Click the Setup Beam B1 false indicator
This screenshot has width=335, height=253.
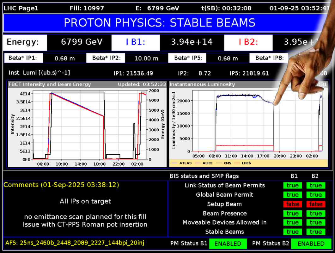[x=292, y=204]
